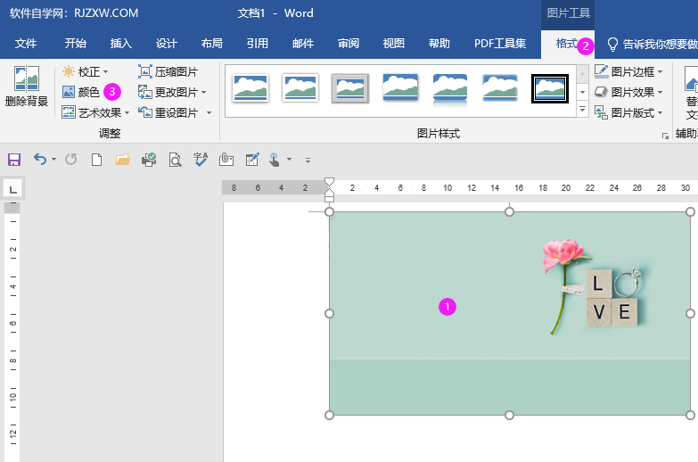The height and width of the screenshot is (462, 698).
Task: Click the Open folder icon
Action: coord(122,160)
